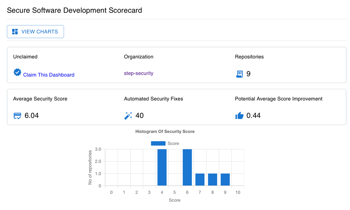
Task: Click the checkmark shield beside Claim This Dashboard
Action: point(17,72)
